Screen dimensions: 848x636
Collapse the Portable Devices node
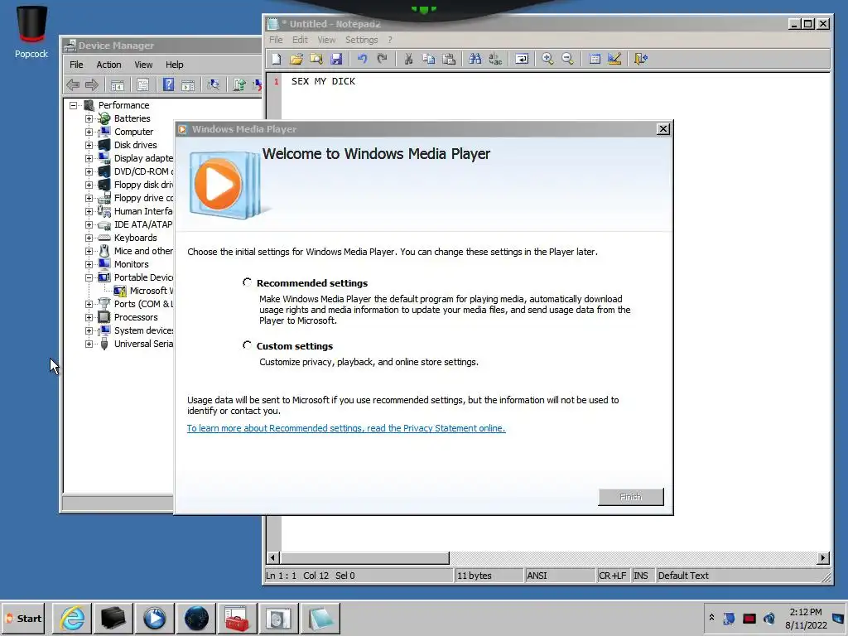tap(89, 277)
